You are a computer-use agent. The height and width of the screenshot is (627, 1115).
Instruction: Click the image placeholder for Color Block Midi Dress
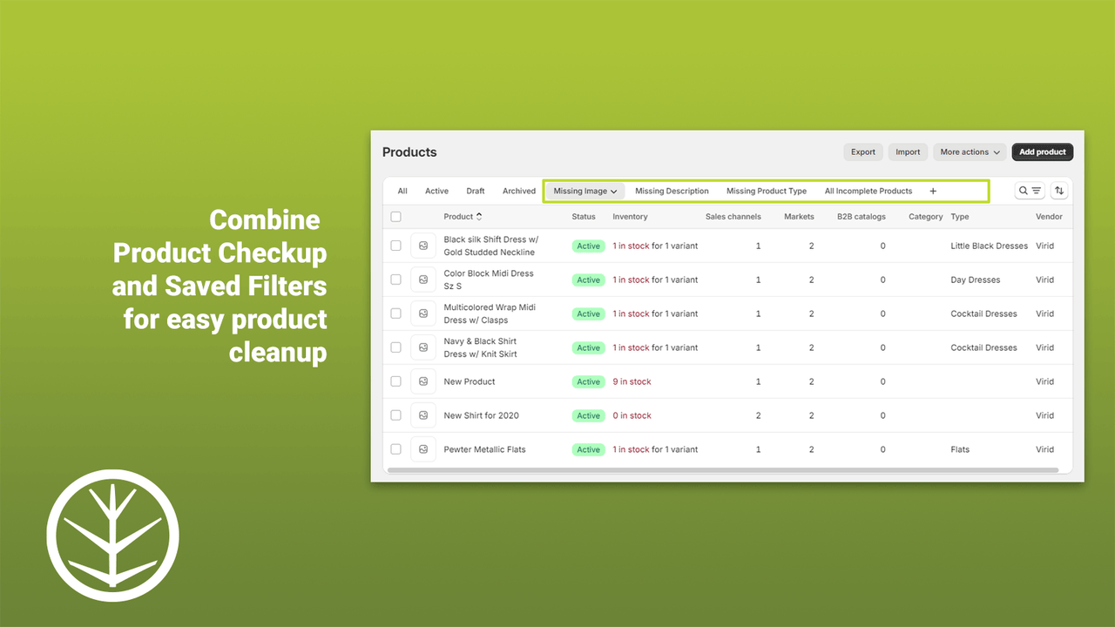point(423,279)
